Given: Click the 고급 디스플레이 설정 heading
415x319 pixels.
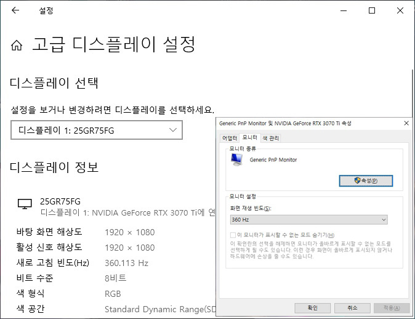Looking at the screenshot, I should tap(114, 44).
